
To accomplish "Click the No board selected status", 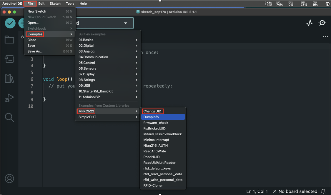I will [x=295, y=191].
